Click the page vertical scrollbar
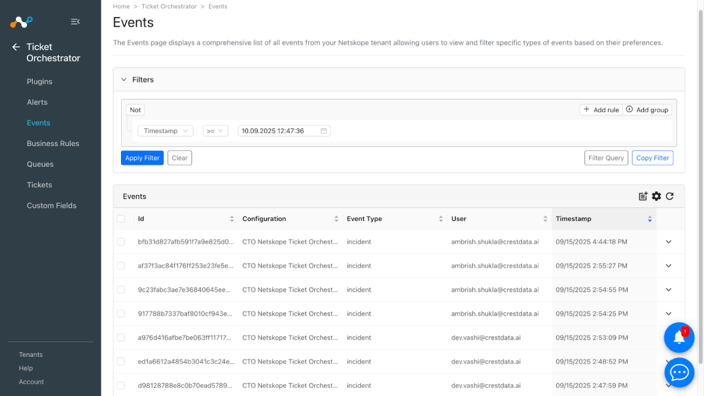This screenshot has width=704, height=396. click(701, 188)
